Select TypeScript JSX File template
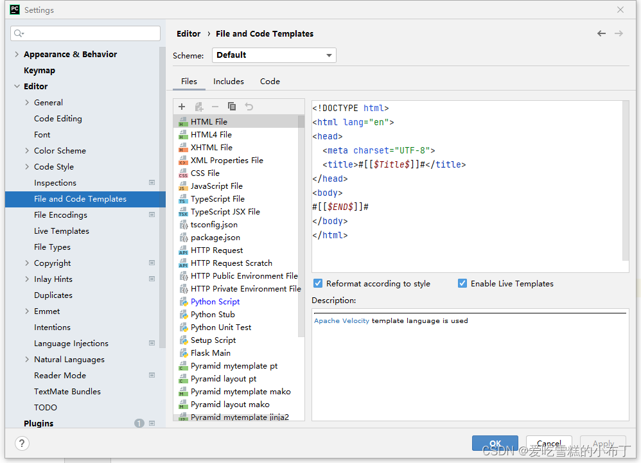 click(x=225, y=212)
